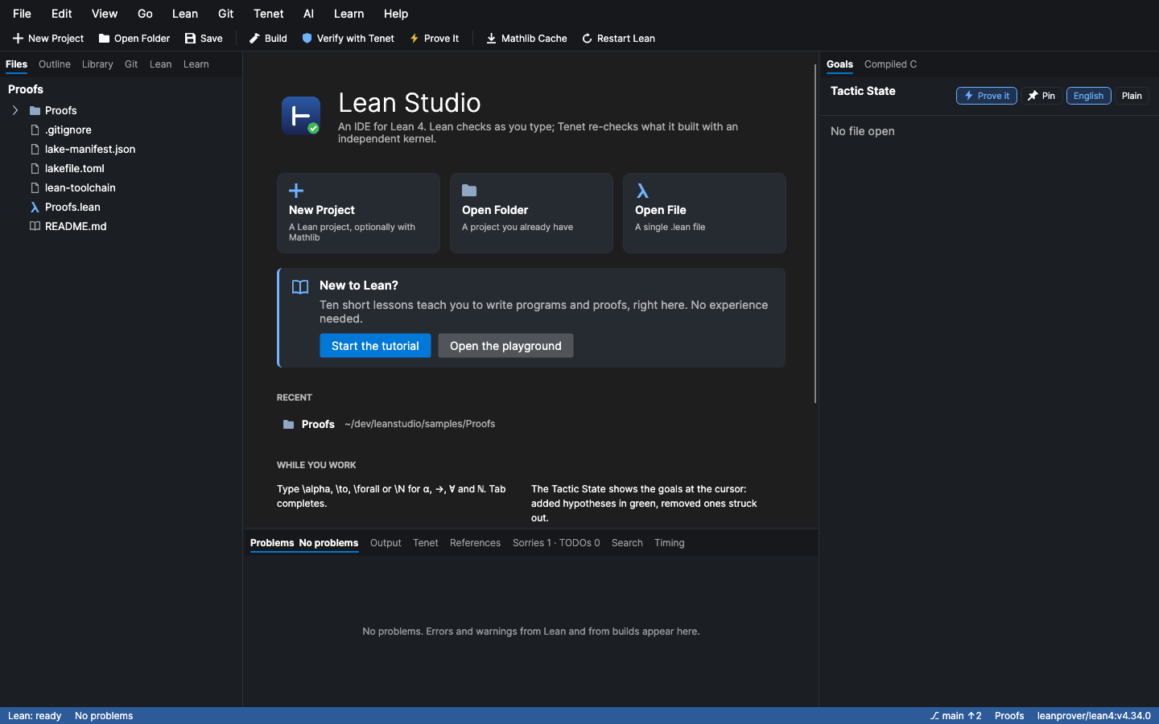Click the book icon beside README.md
This screenshot has width=1159, height=724.
[35, 227]
